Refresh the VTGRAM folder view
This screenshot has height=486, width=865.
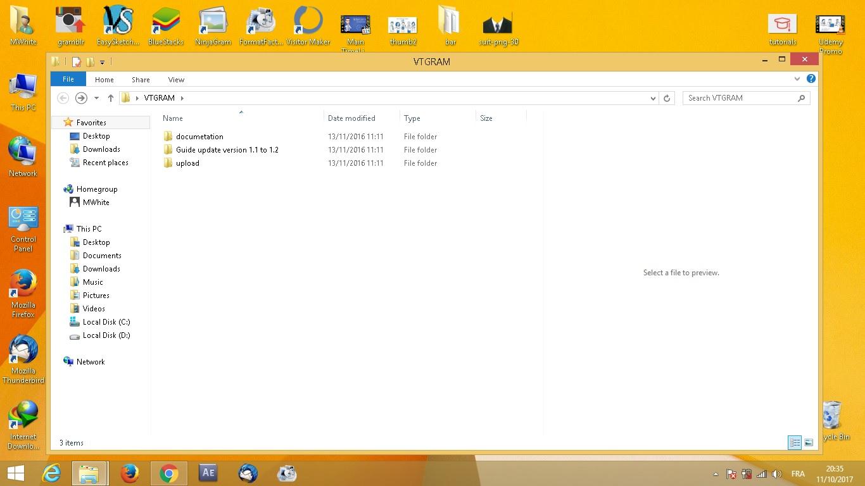pyautogui.click(x=666, y=98)
